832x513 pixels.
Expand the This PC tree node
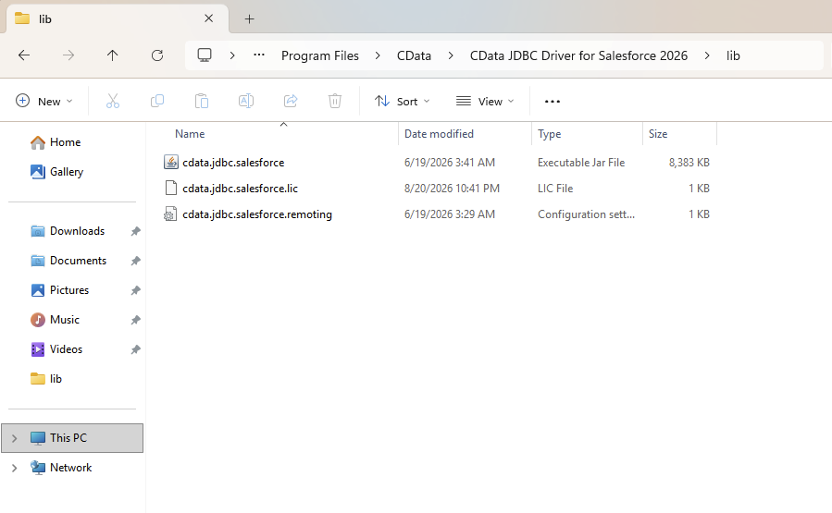(14, 438)
